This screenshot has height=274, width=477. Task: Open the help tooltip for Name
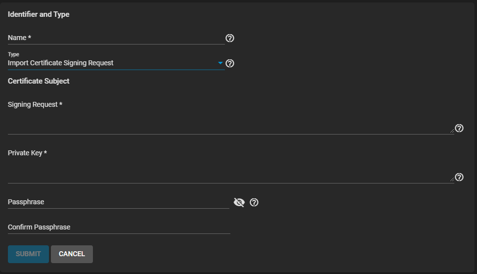229,38
